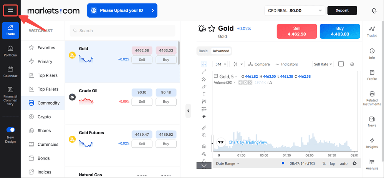Select the chart patterns tool
Screen dimensions: 384x178
pos(204,101)
